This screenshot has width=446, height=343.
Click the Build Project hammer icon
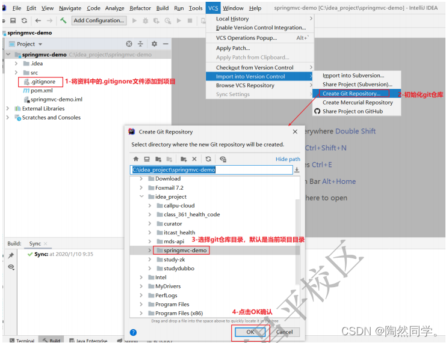pyautogui.click(x=63, y=20)
